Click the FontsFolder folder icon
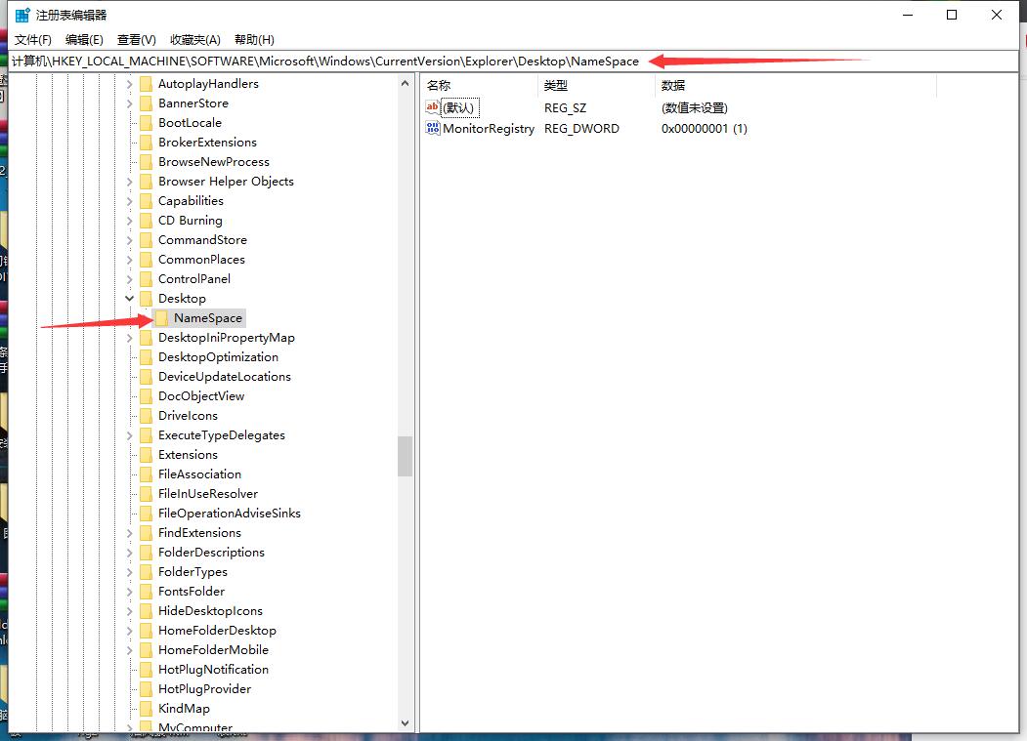The height and width of the screenshot is (741, 1027). (x=146, y=592)
